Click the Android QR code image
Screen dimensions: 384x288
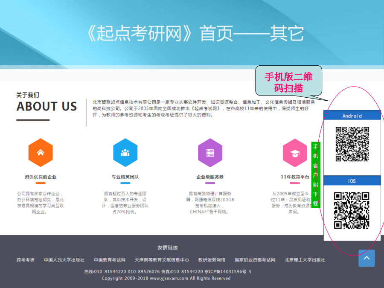[x=352, y=144]
